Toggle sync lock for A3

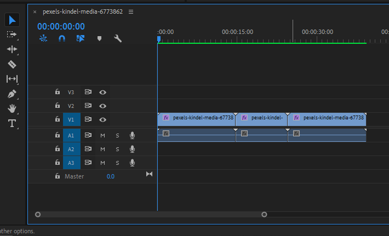88,163
